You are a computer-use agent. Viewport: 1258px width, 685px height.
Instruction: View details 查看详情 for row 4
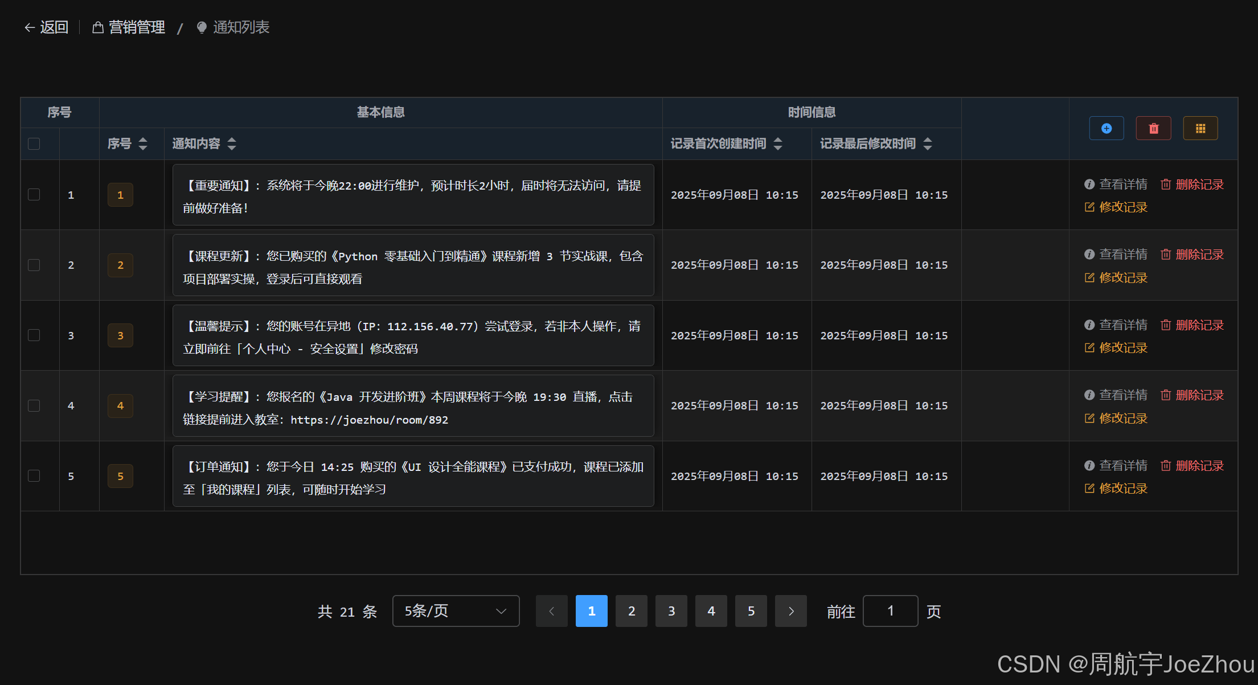pos(1116,395)
